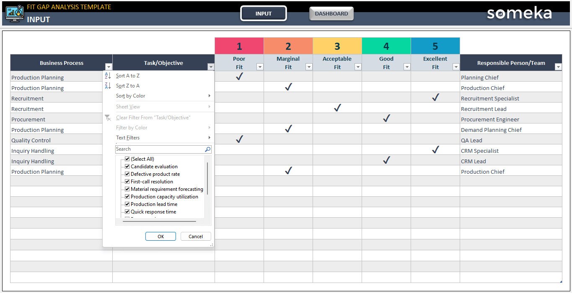This screenshot has width=572, height=293.
Task: Toggle the (Select All) checkbox
Action: coord(127,159)
